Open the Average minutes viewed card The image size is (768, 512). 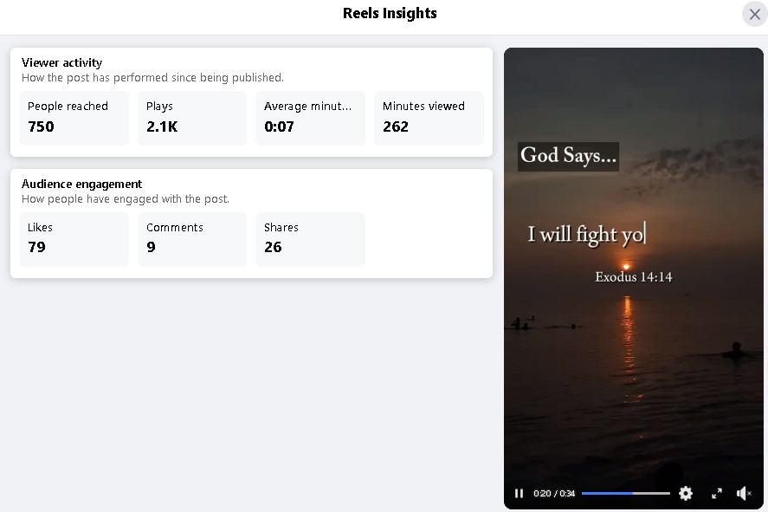pos(310,118)
